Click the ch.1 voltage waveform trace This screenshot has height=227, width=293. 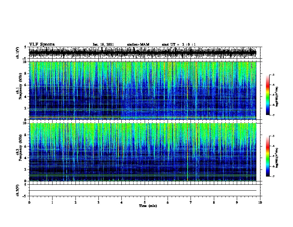pos(143,53)
